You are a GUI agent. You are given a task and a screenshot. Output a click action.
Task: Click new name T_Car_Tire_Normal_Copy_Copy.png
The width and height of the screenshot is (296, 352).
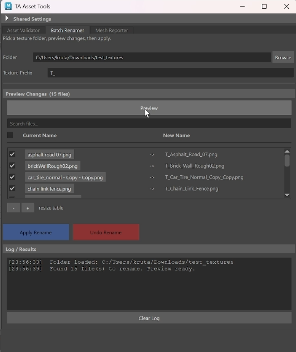(204, 177)
